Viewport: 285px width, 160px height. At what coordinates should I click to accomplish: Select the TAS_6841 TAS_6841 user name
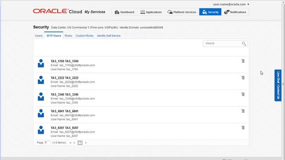(65, 111)
